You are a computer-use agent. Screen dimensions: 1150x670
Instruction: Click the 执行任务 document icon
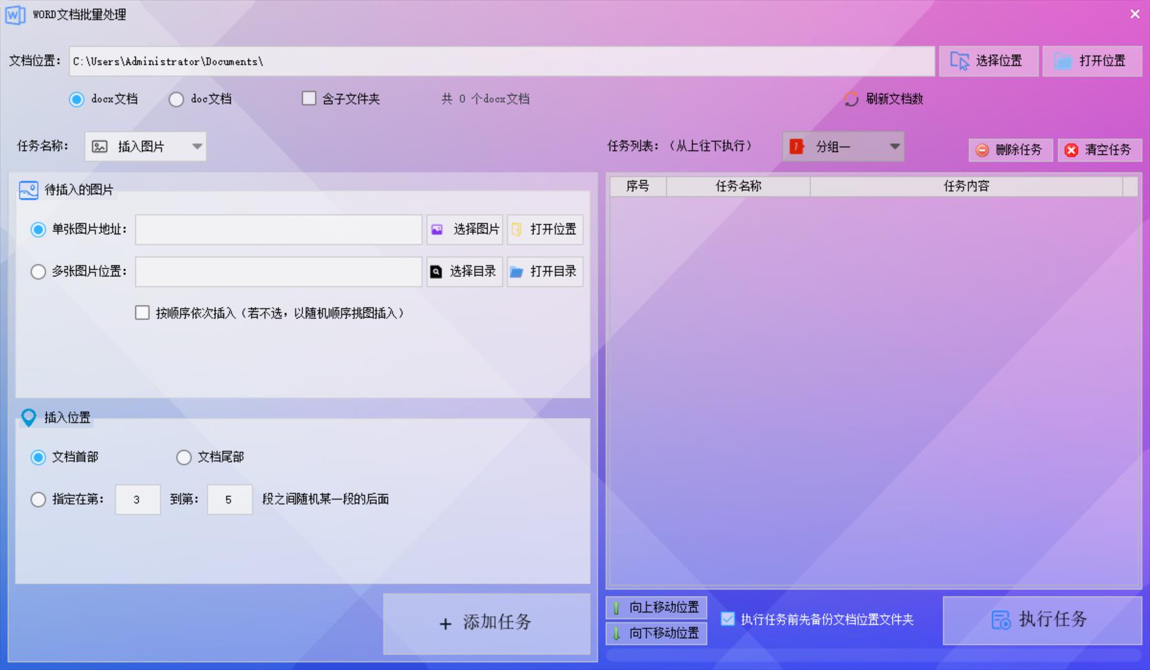(1000, 620)
